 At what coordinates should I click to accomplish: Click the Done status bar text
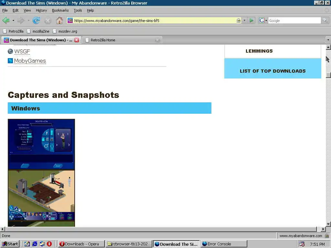coord(6,236)
